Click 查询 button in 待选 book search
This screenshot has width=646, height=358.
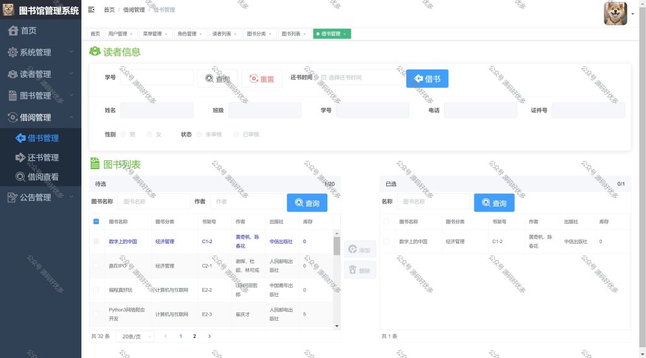(307, 203)
